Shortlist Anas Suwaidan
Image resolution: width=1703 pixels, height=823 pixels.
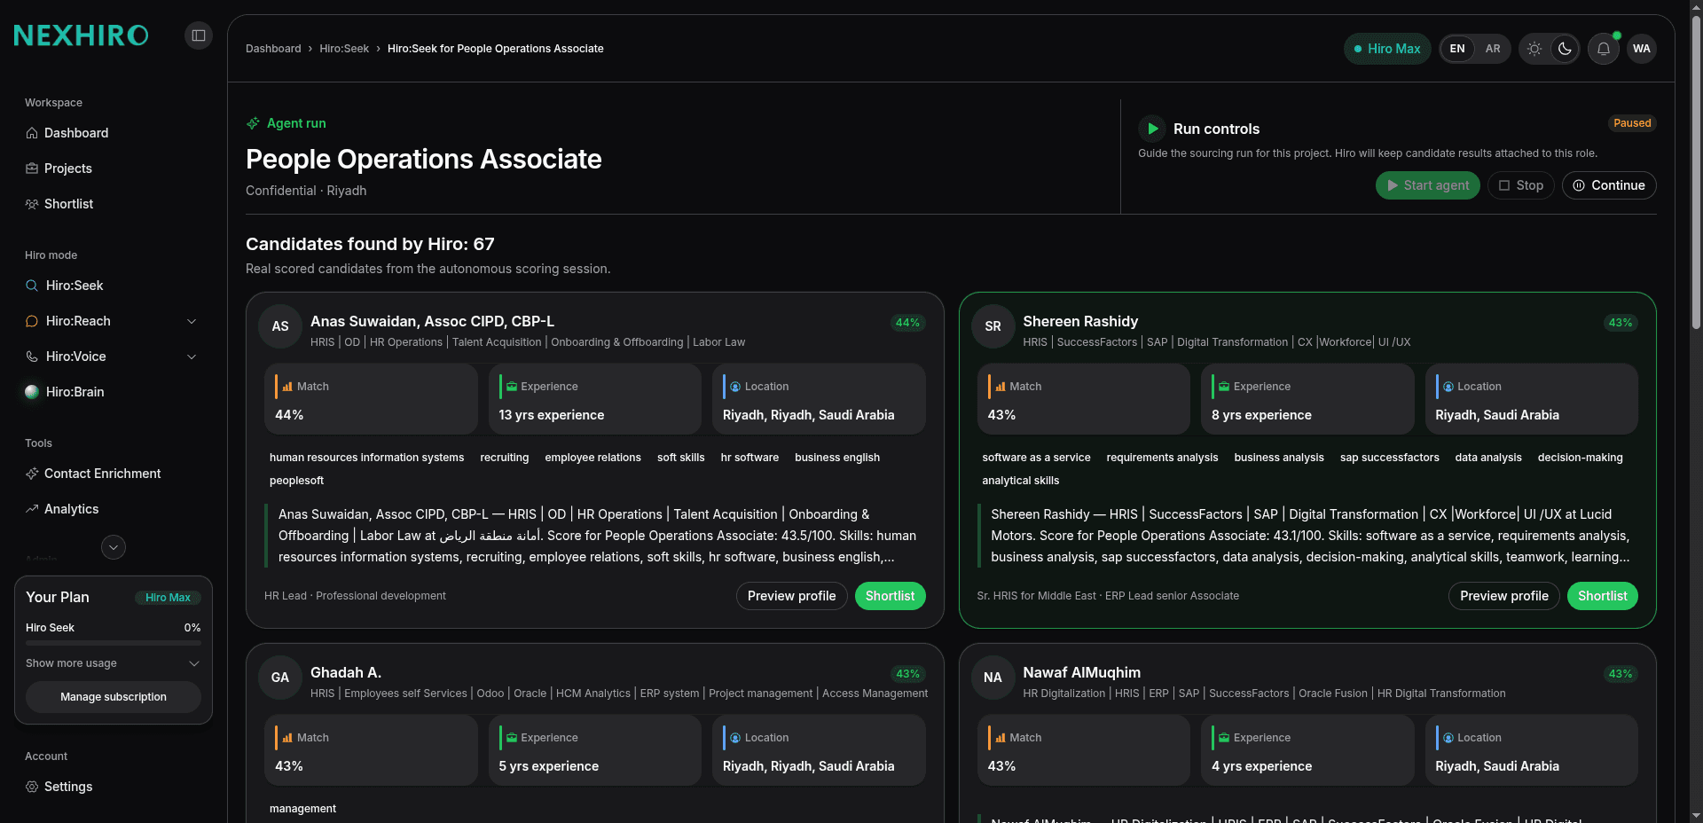[x=890, y=596]
